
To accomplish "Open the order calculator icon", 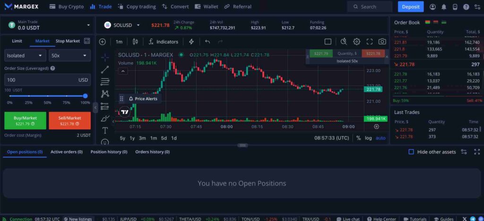I will click(87, 41).
